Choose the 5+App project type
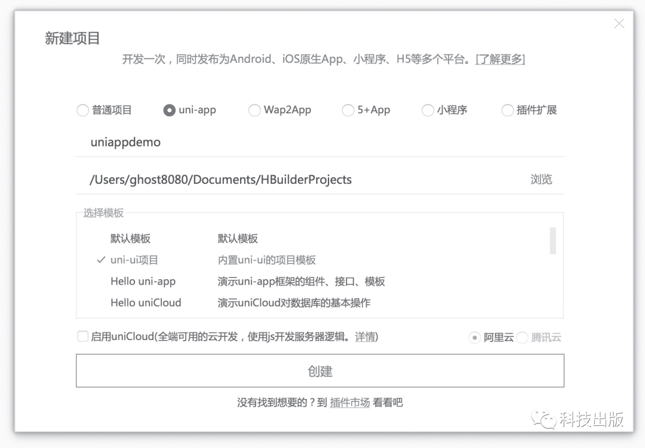Image resolution: width=645 pixels, height=448 pixels. [348, 110]
